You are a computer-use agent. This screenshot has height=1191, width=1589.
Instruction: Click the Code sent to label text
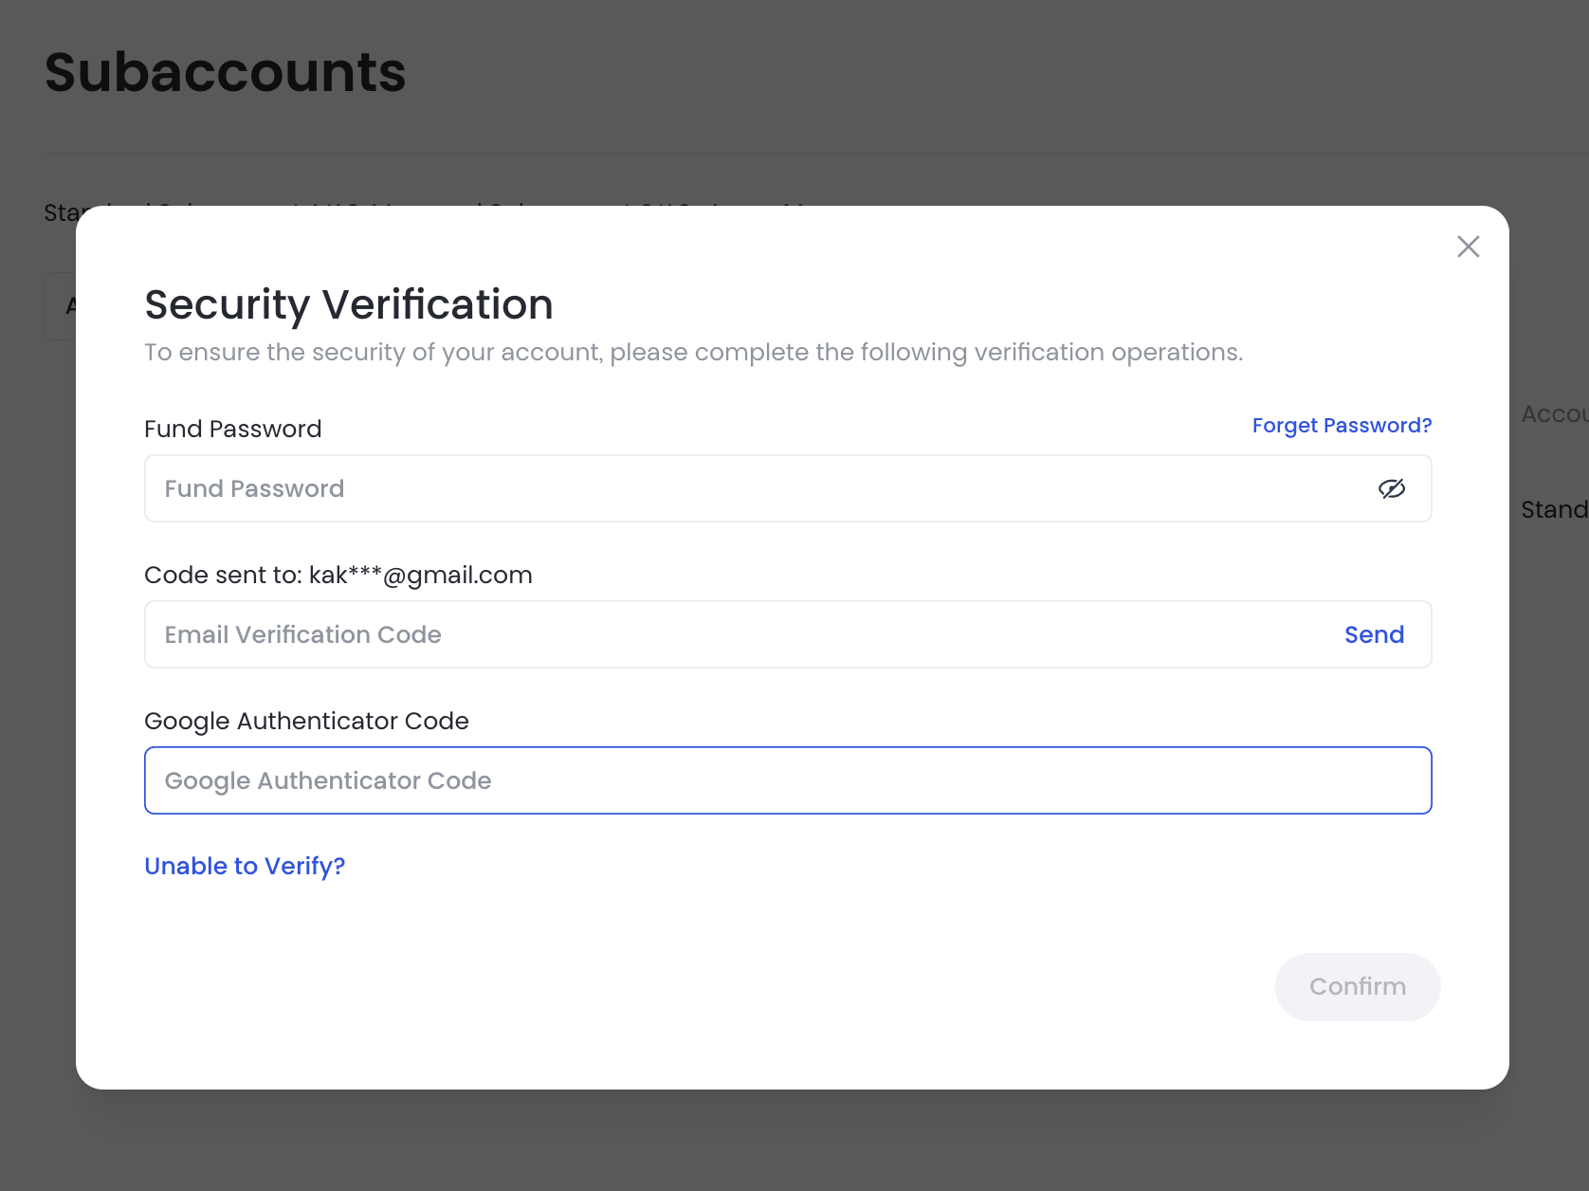(x=223, y=575)
